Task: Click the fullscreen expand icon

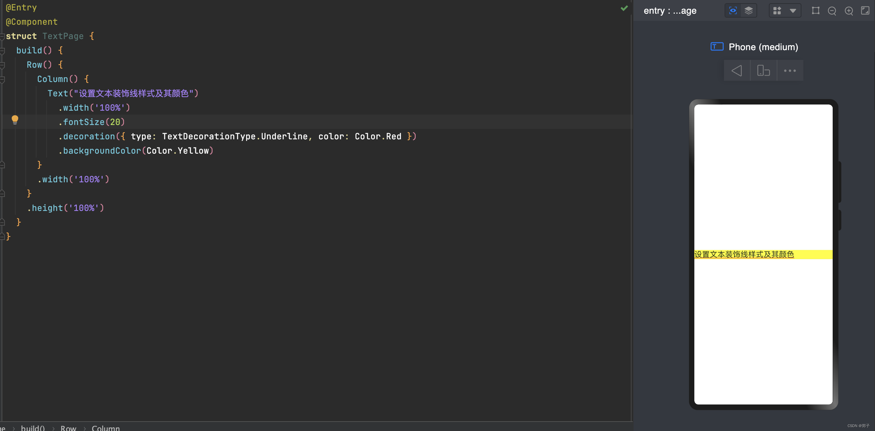Action: [x=865, y=10]
